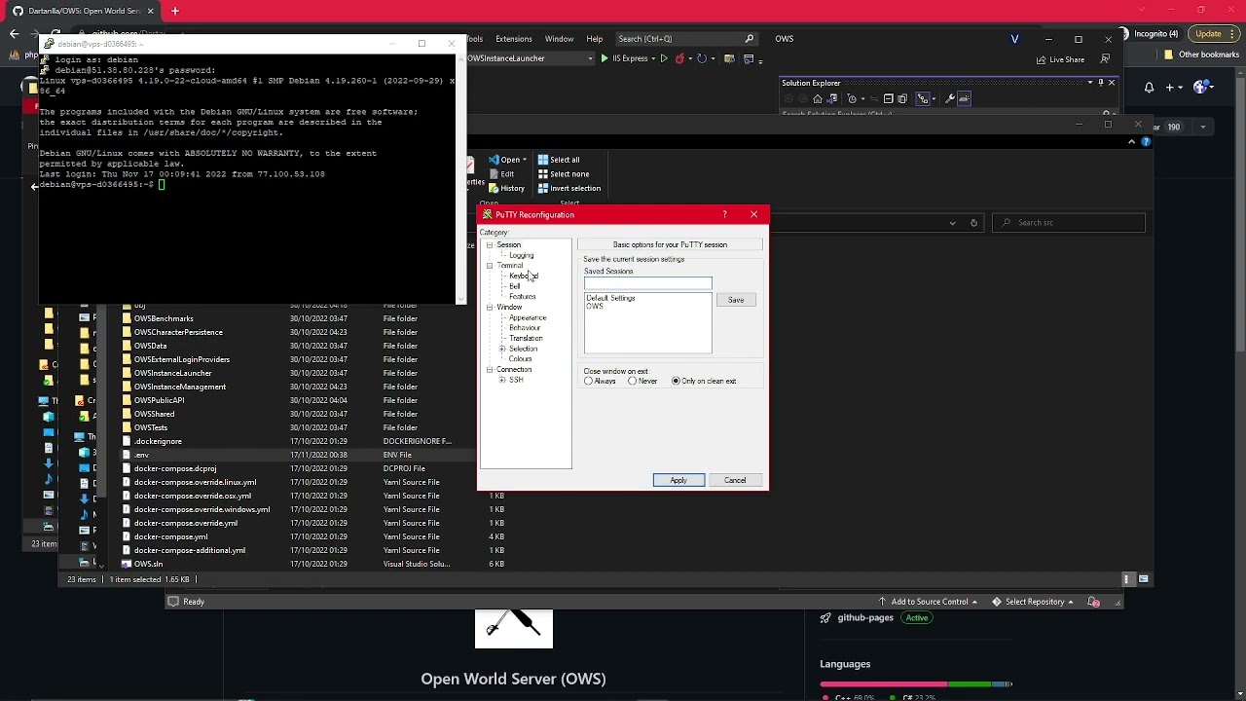Click the File Explorer help icon
Viewport: 1246px width, 701px height.
tap(1146, 142)
